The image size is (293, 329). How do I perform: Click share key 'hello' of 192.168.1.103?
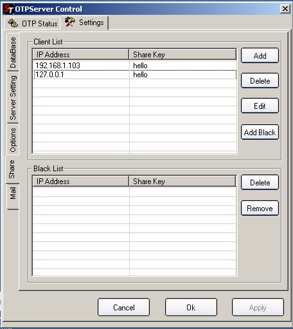click(x=140, y=66)
